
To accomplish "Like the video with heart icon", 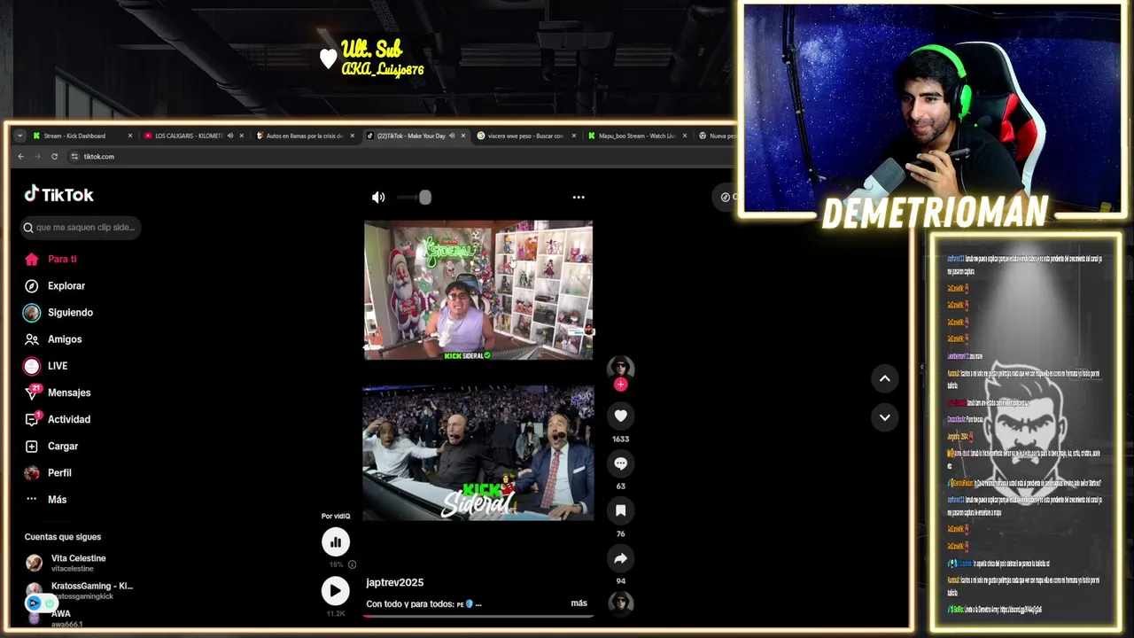I will tap(620, 416).
